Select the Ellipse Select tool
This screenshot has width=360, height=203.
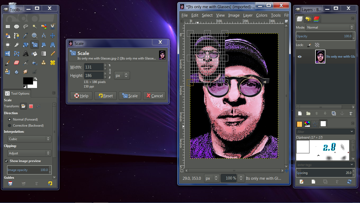[17, 26]
